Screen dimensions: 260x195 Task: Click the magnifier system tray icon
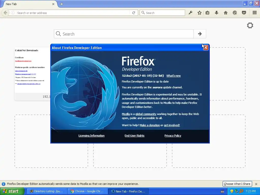[x=241, y=191]
